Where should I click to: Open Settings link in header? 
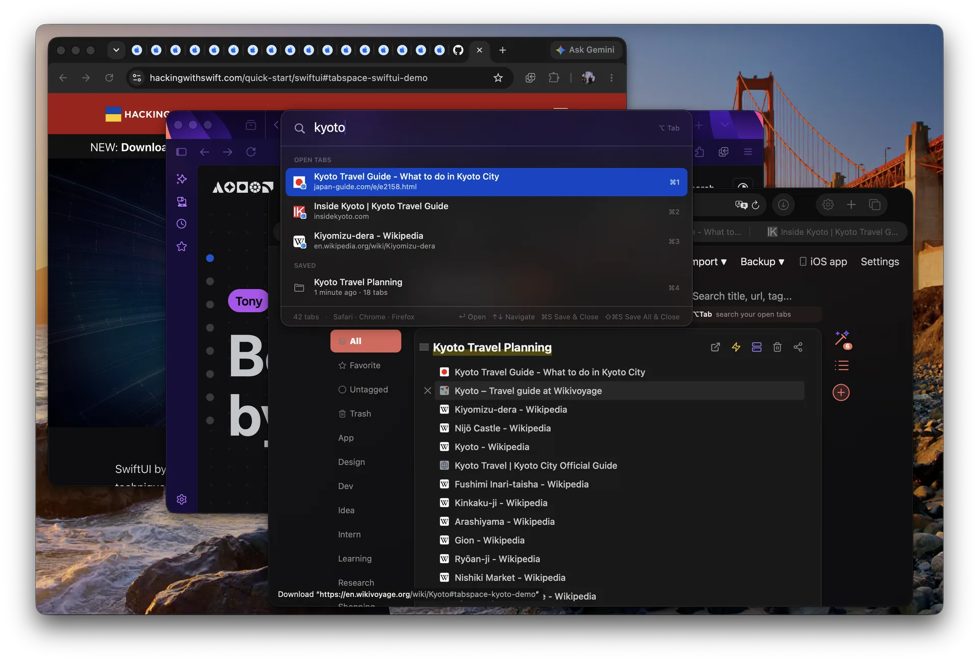coord(880,262)
